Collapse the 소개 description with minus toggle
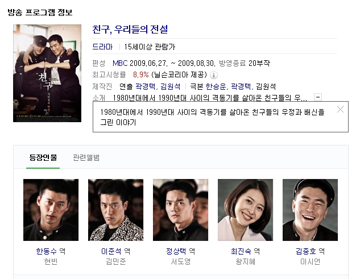The width and height of the screenshot is (356, 279). point(318,97)
